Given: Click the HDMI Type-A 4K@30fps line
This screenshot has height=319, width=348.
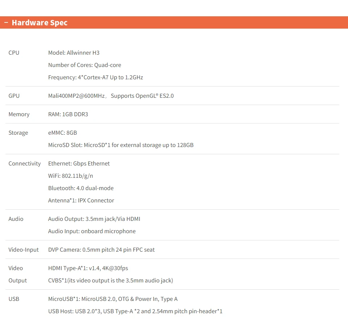Looking at the screenshot, I should pyautogui.click(x=88, y=268).
